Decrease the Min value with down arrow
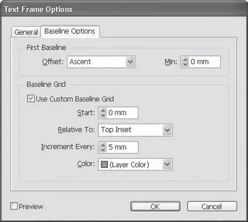Screen dimensions: 248x222 [x=185, y=64]
